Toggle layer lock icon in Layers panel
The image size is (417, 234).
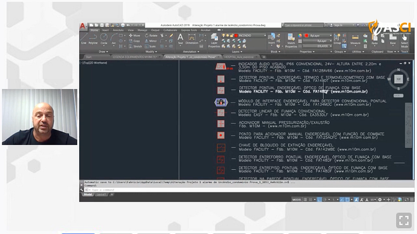pyautogui.click(x=232, y=36)
